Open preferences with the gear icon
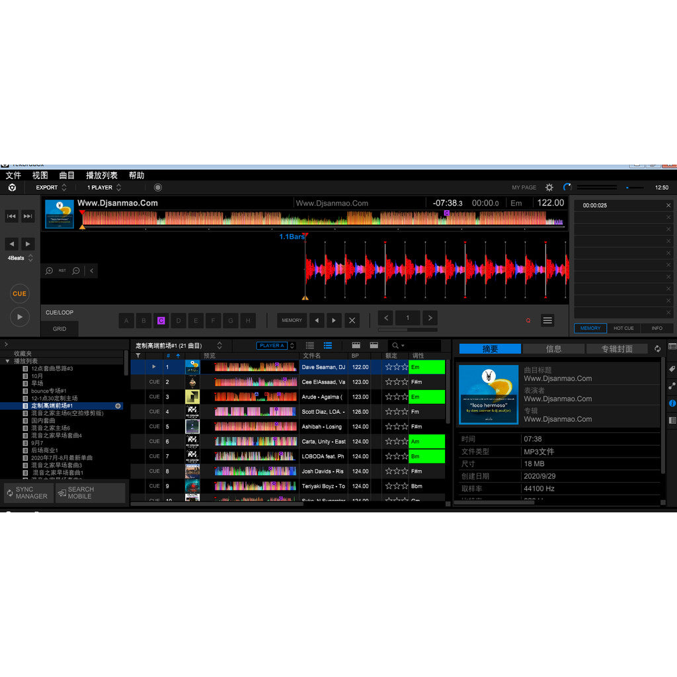Screen dimensions: 677x677 coord(549,187)
